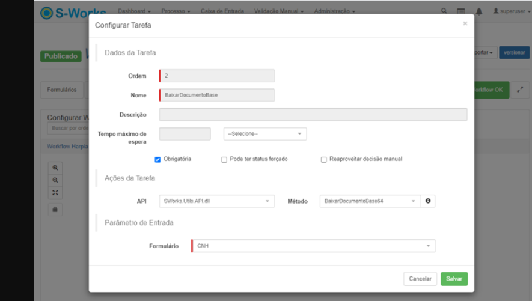Click the zoom in magnifier on workflow canvas

pyautogui.click(x=55, y=168)
